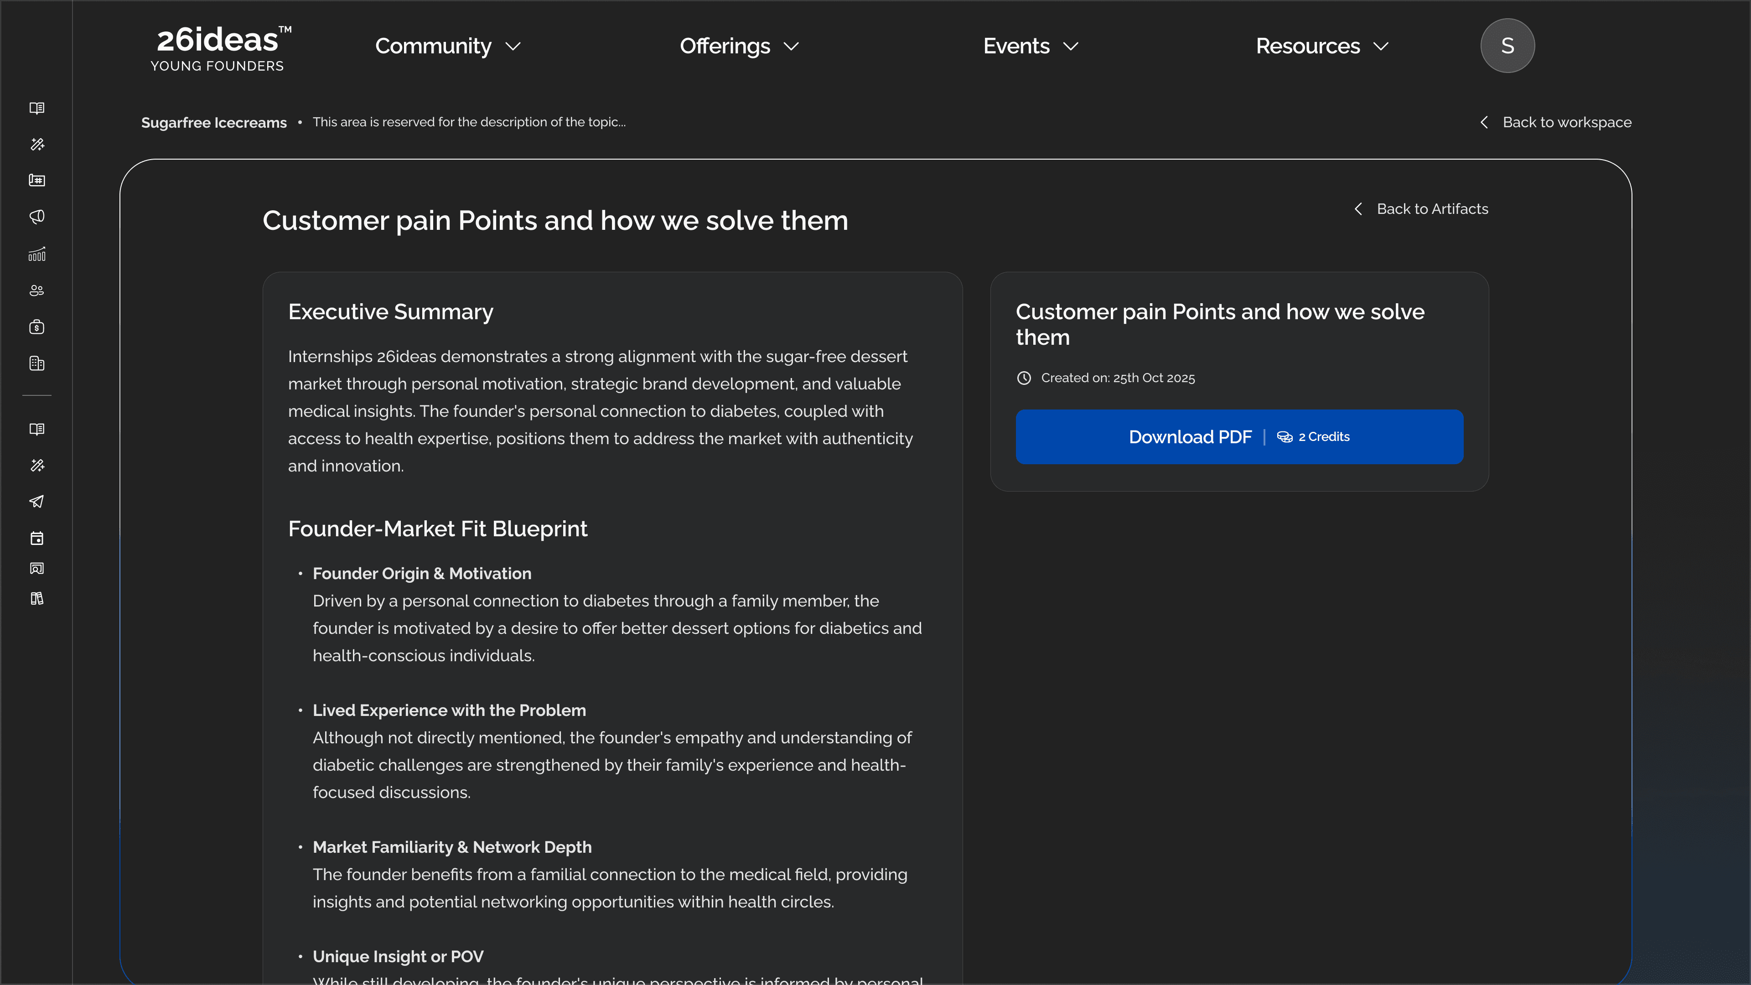Screen dimensions: 1751x985
Task: Open the growth bar chart sidebar icon
Action: click(36, 254)
